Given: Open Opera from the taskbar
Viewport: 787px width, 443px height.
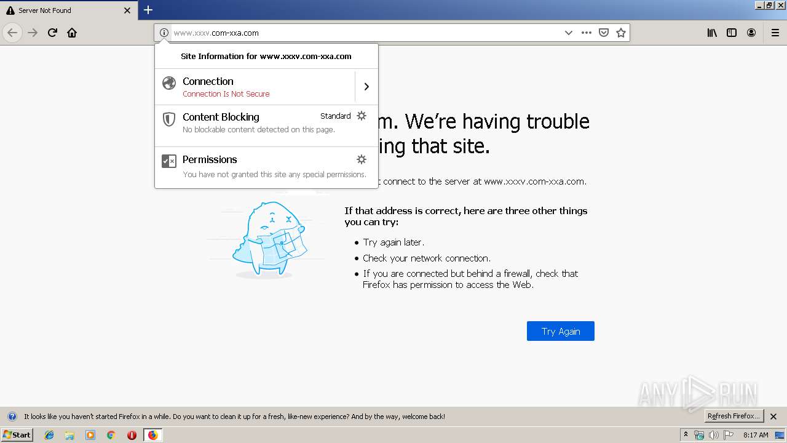Looking at the screenshot, I should pos(132,435).
